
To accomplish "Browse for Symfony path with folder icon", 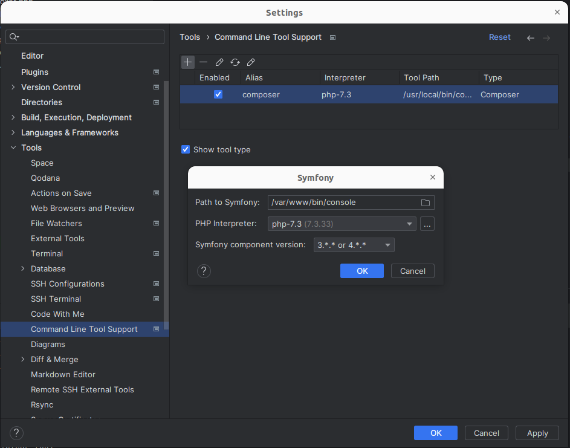I will coord(426,203).
